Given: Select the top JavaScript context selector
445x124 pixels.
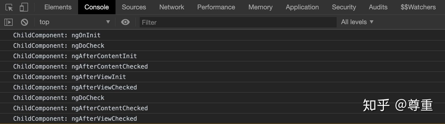Looking at the screenshot, I should point(75,22).
